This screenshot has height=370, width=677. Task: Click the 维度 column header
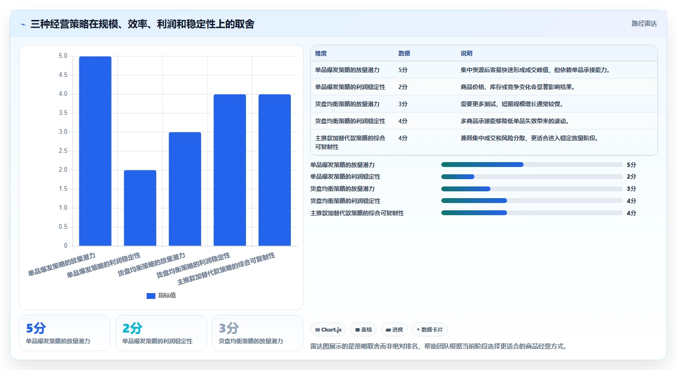pos(321,54)
